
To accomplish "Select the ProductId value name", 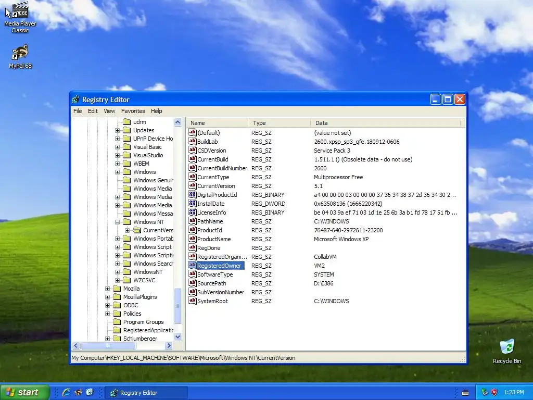I will pyautogui.click(x=209, y=230).
